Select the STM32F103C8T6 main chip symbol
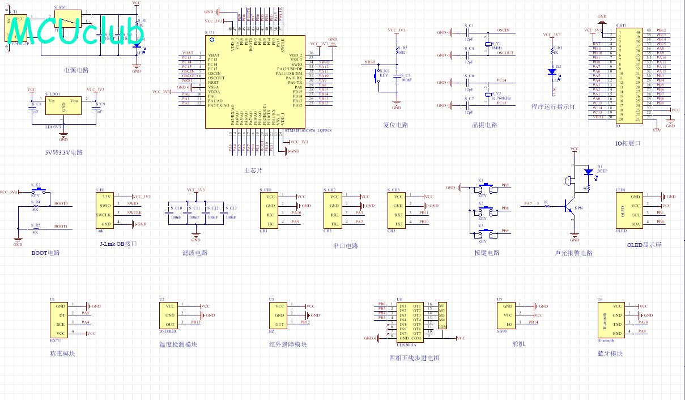Image resolution: width=685 pixels, height=400 pixels. (254, 81)
